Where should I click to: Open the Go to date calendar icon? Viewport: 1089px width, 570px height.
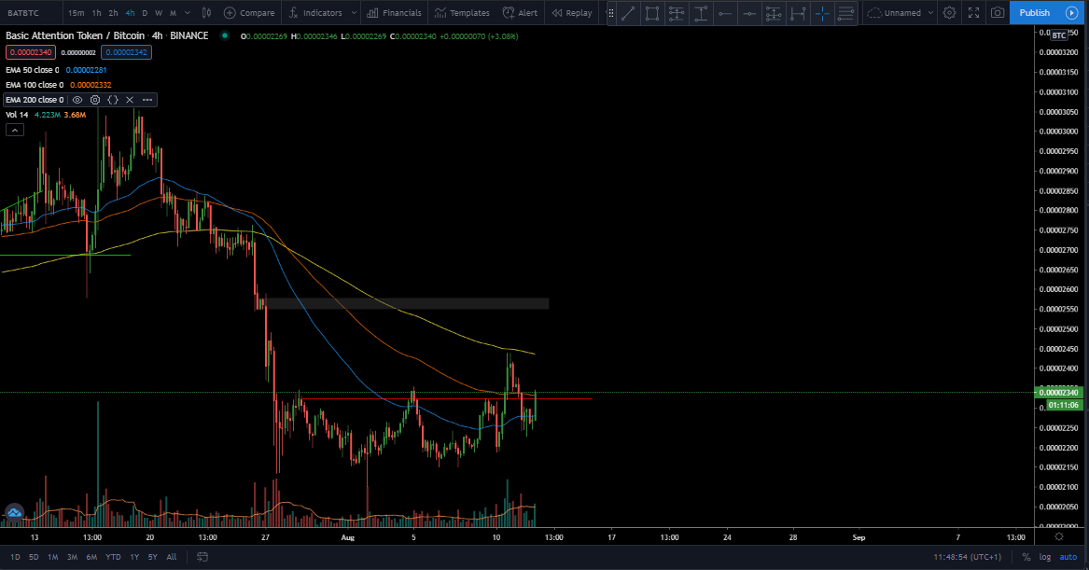point(202,557)
